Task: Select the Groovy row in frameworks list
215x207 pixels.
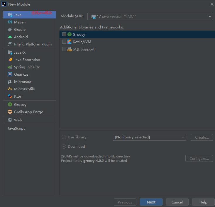Action: point(137,34)
